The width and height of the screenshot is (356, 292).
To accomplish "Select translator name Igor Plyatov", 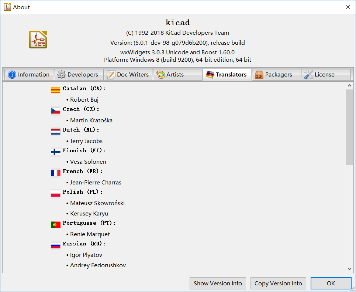I will tap(86, 255).
